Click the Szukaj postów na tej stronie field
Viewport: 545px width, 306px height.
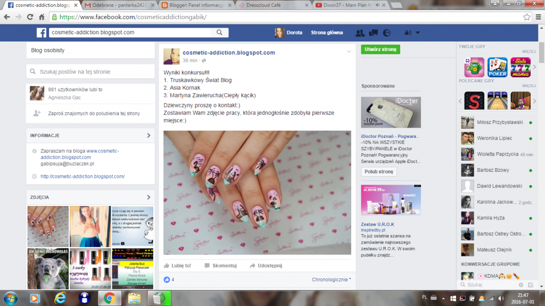90,71
